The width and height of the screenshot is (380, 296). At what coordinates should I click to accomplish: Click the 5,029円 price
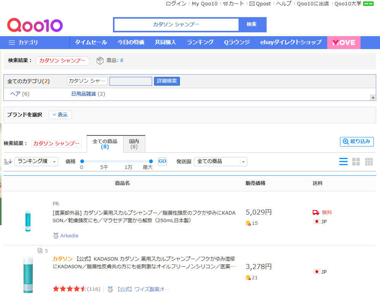259,212
